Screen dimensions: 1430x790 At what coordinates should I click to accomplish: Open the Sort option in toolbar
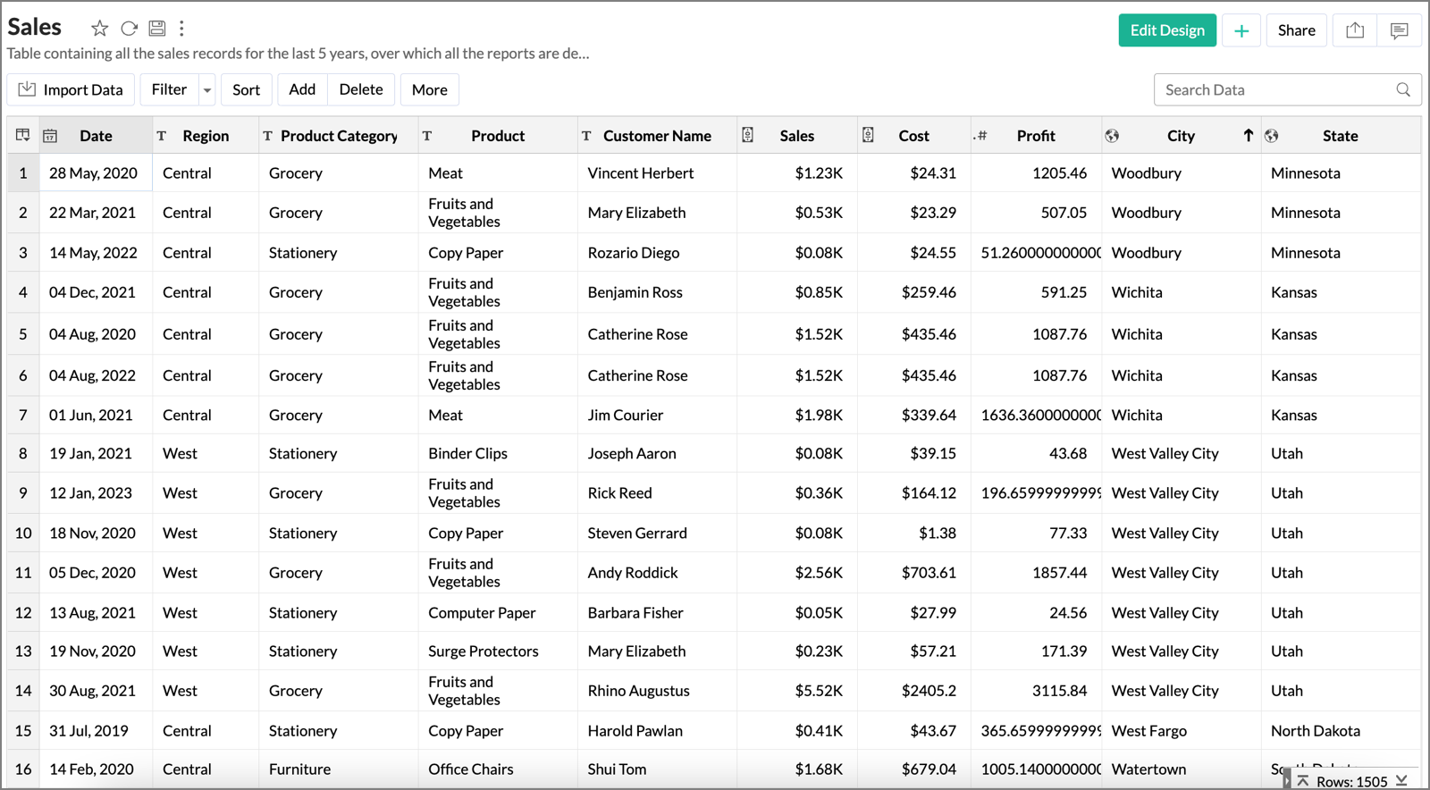[246, 89]
